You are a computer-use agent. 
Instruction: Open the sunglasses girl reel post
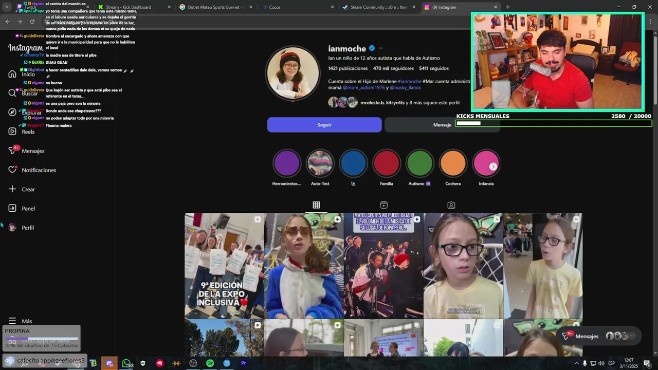[x=304, y=266]
